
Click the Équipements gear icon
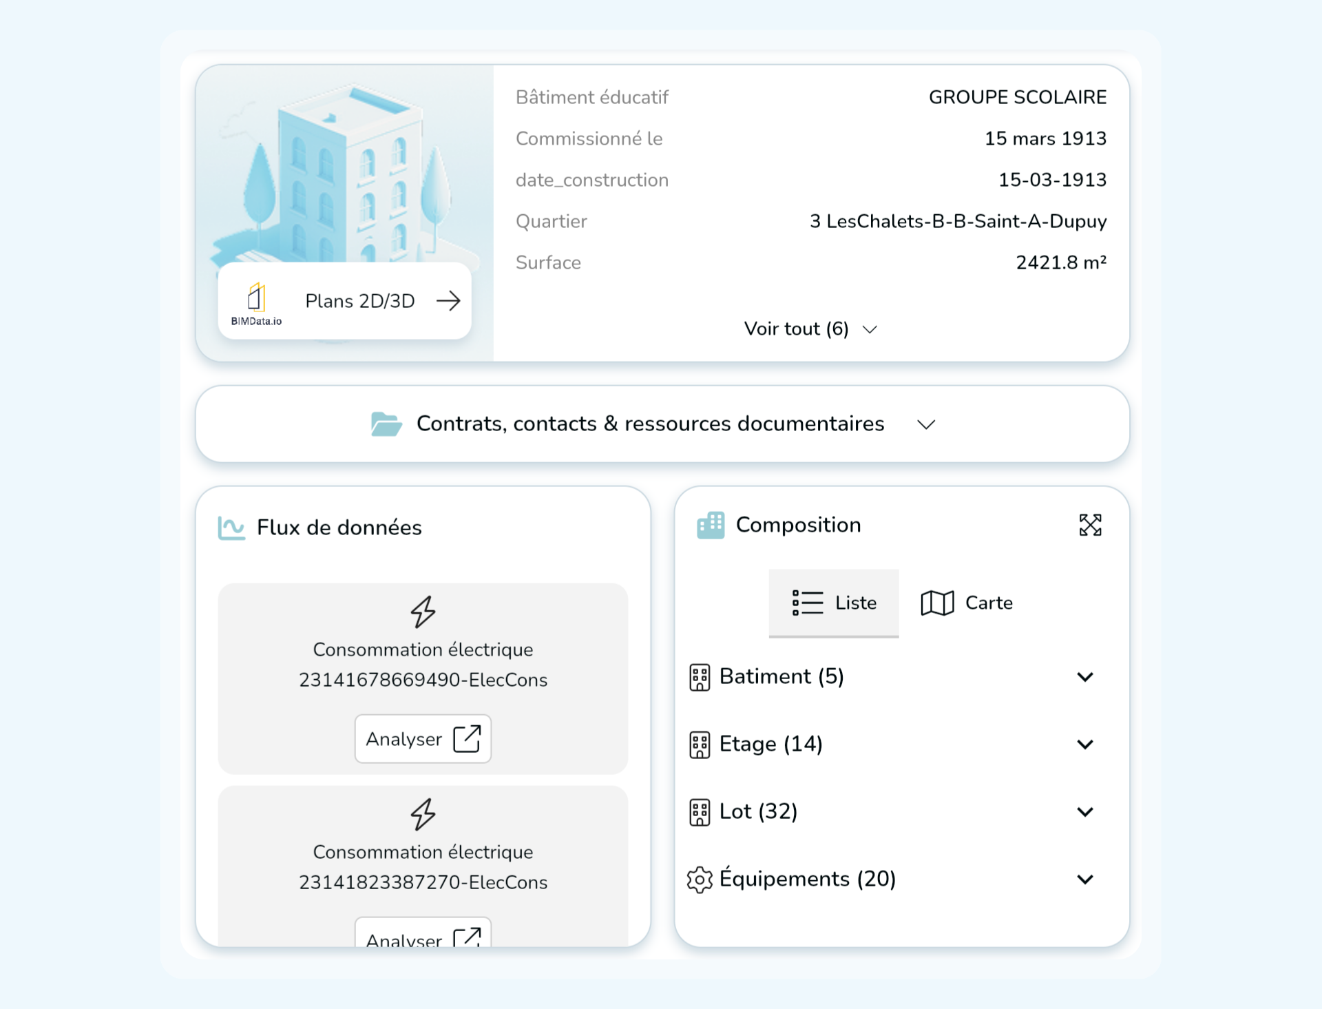700,880
